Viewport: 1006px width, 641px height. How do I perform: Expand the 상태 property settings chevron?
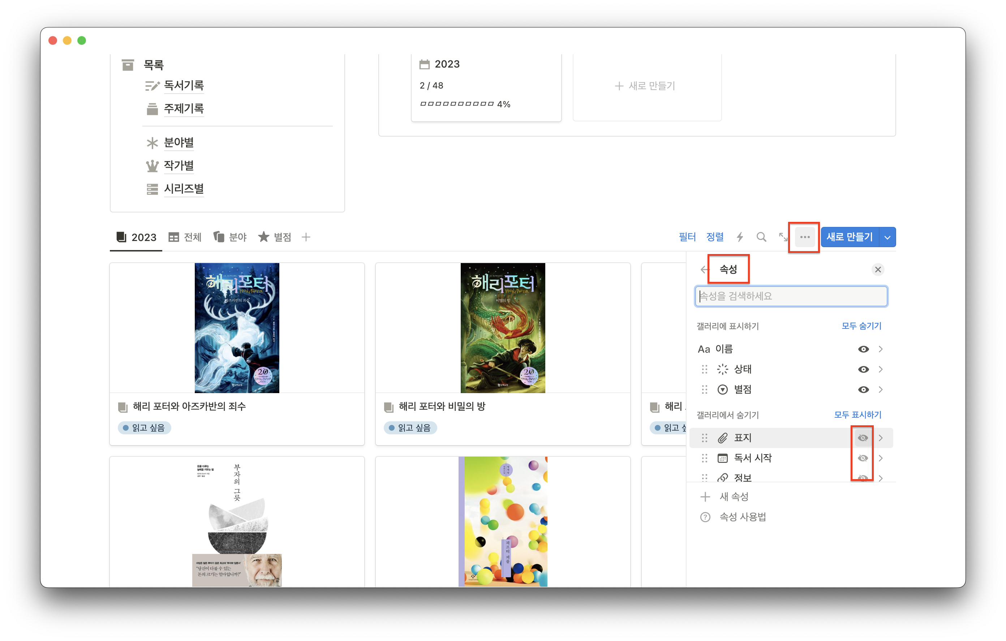coord(880,369)
